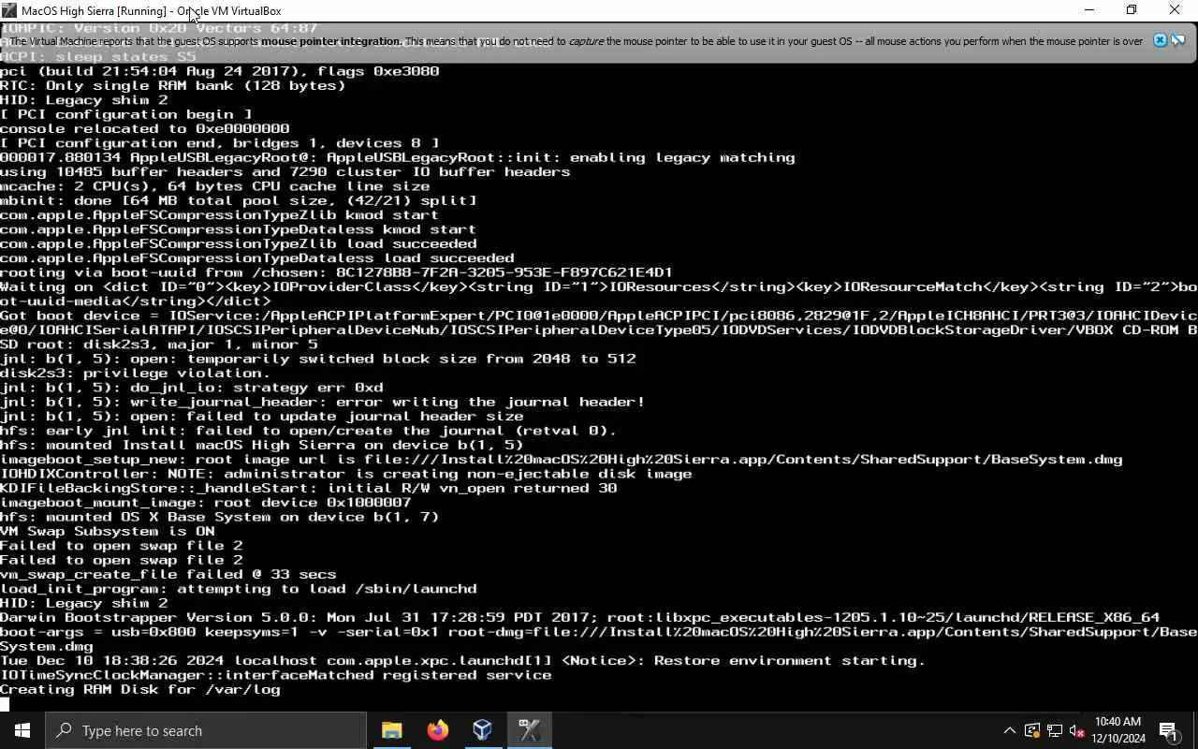Click the don't-show-again notification icon
This screenshot has width=1198, height=749.
pyautogui.click(x=1178, y=40)
